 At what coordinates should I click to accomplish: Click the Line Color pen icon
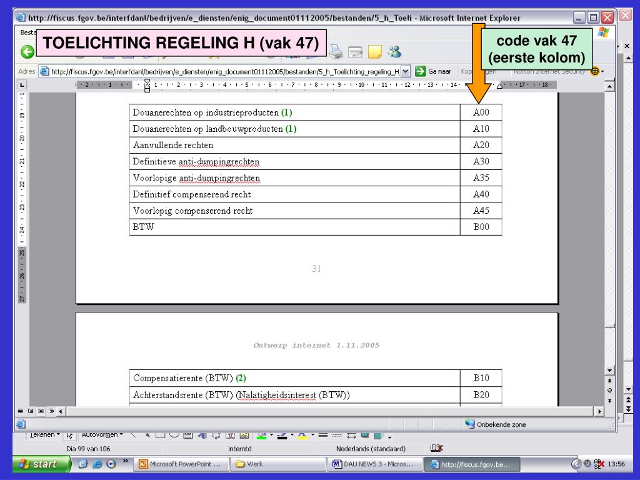point(282,436)
